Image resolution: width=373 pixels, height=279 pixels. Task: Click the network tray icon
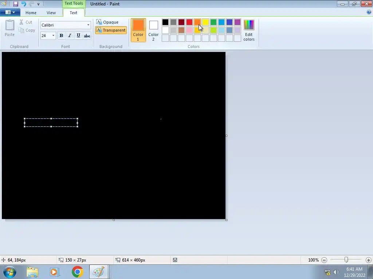click(x=327, y=272)
